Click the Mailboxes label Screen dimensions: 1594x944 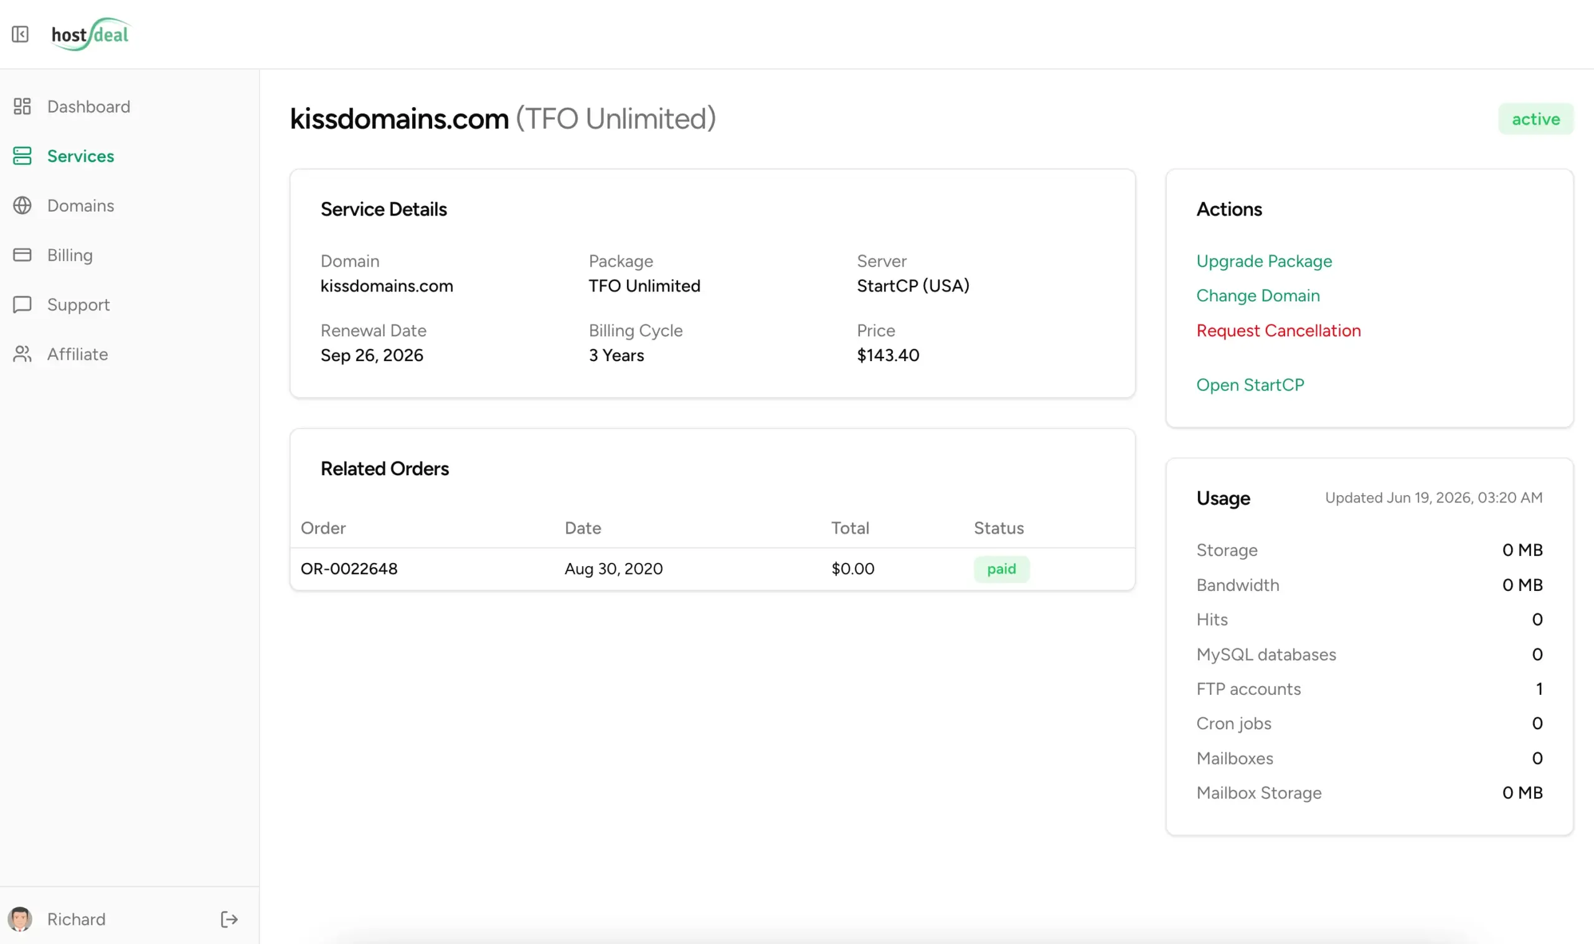[x=1235, y=759]
